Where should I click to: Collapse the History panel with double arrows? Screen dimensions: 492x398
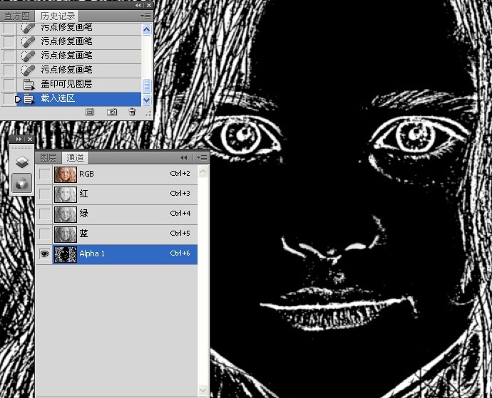(138, 5)
